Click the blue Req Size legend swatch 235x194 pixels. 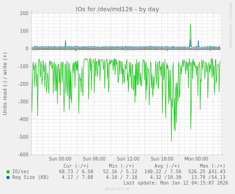(x=8, y=178)
